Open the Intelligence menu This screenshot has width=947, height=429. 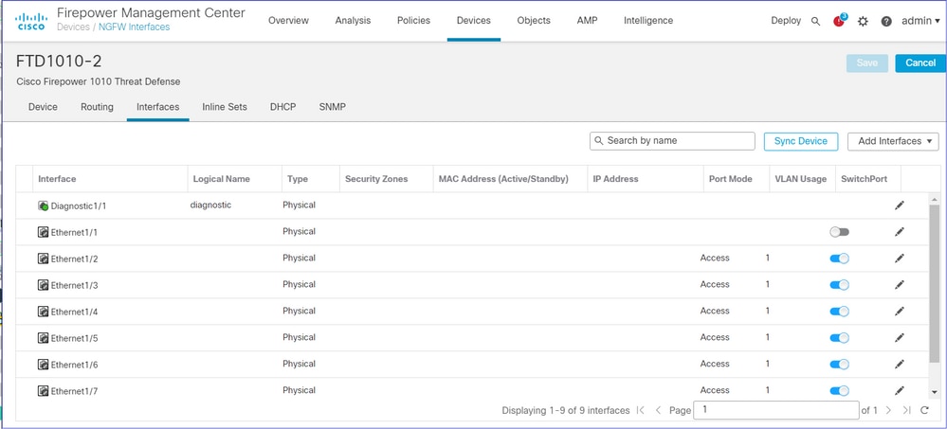(648, 21)
